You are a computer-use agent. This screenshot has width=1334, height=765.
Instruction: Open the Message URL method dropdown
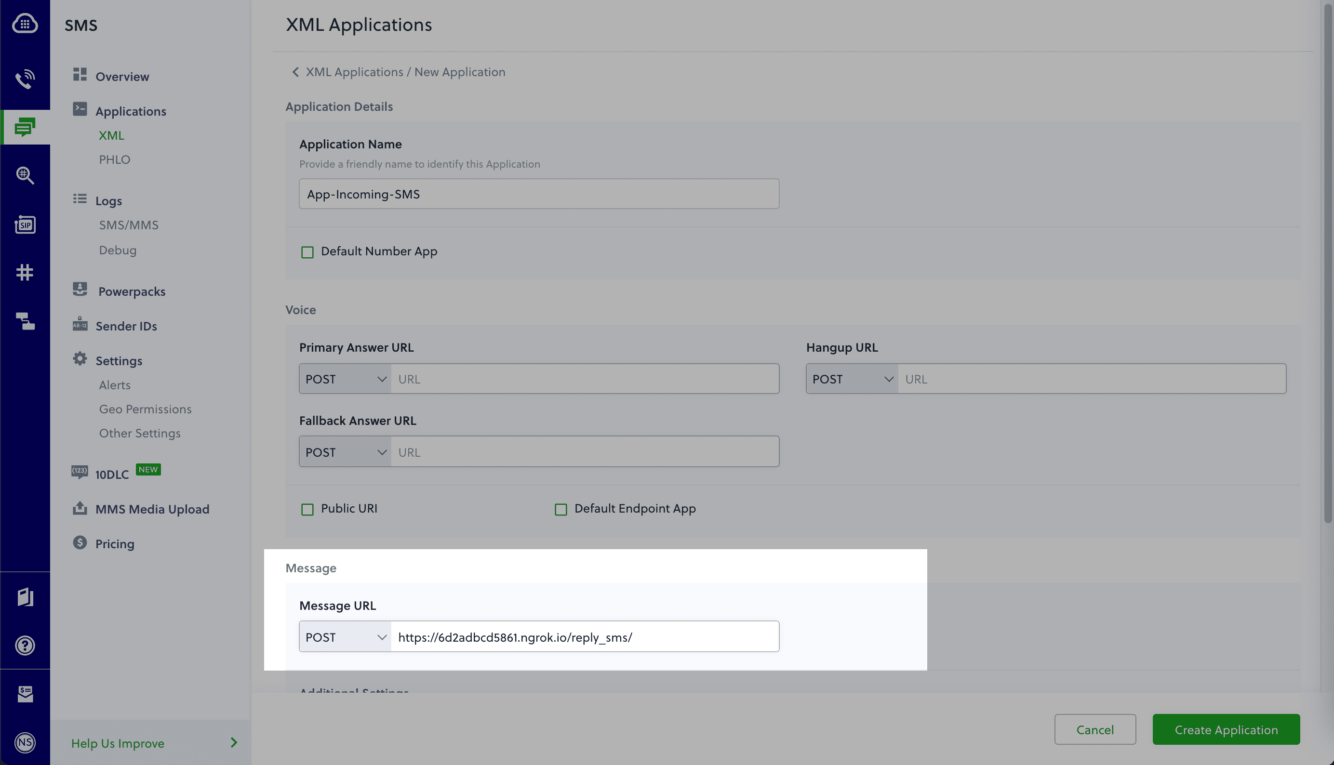click(344, 636)
